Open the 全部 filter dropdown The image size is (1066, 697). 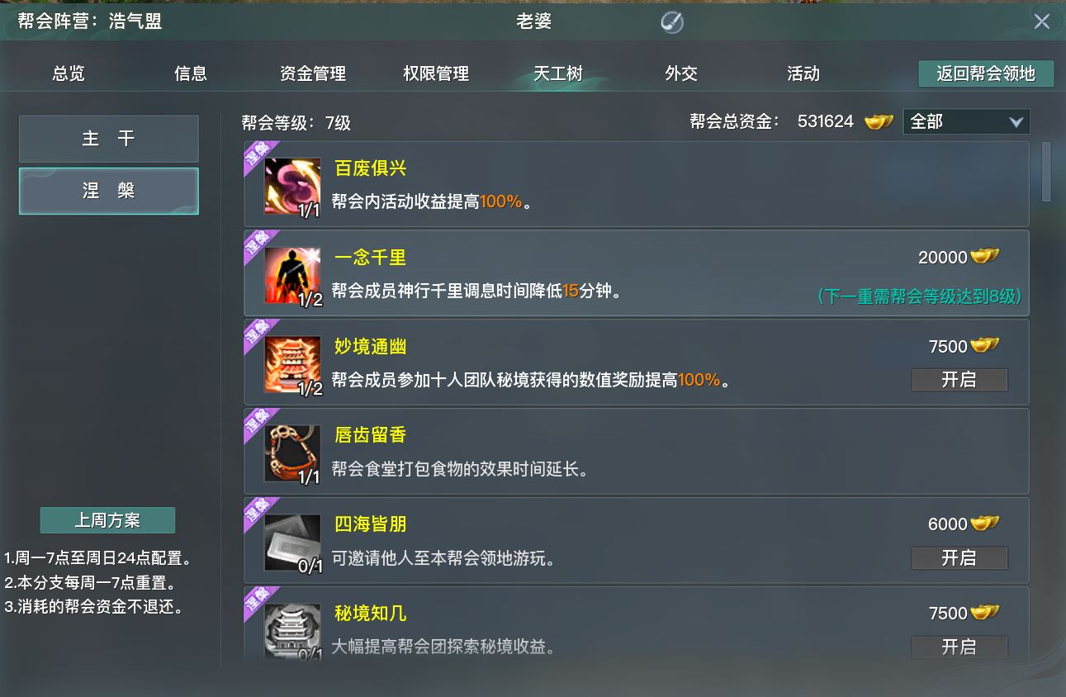[x=966, y=121]
